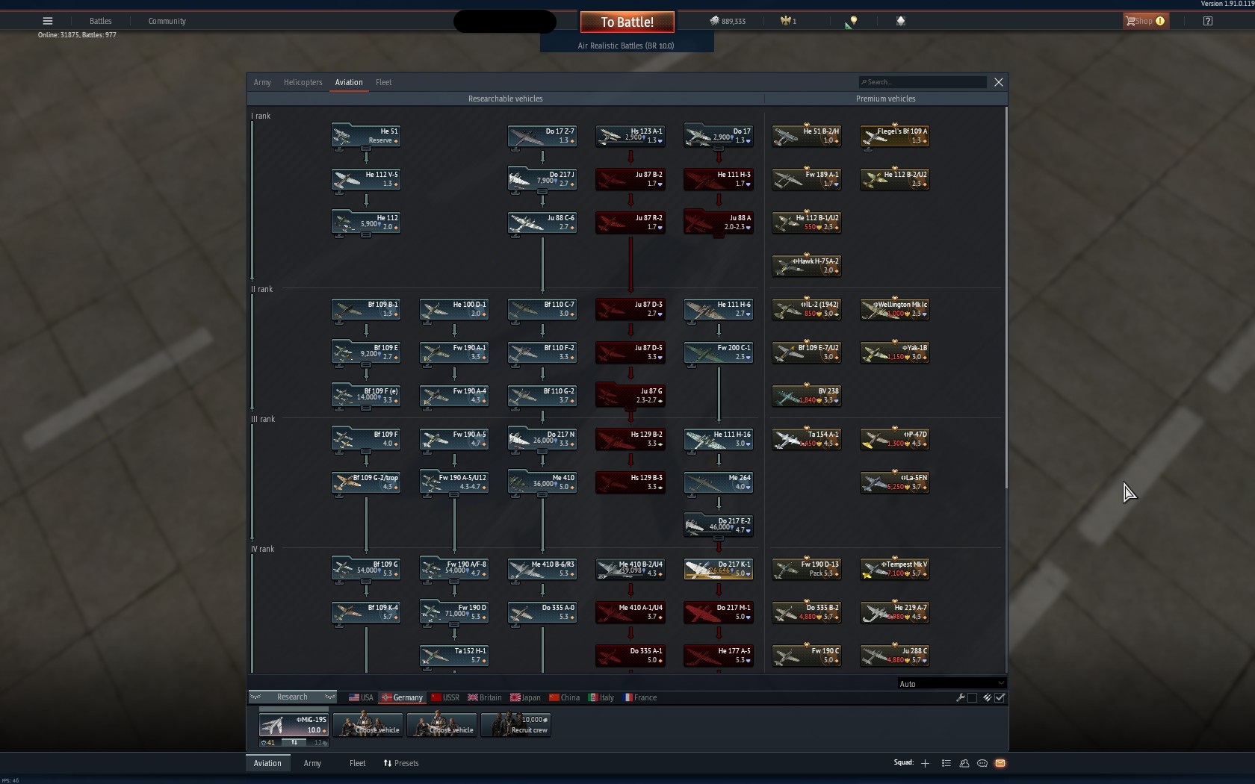Click the warbond shop icon in top bar
The image size is (1255, 784).
click(x=900, y=21)
